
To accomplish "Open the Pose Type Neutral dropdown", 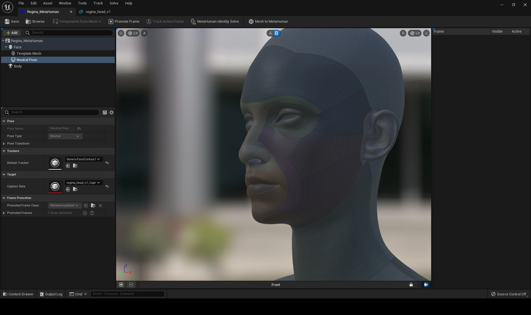I will pyautogui.click(x=65, y=136).
